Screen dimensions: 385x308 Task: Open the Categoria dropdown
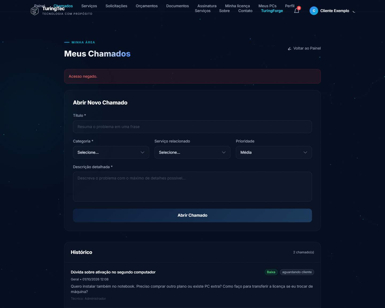point(111,152)
